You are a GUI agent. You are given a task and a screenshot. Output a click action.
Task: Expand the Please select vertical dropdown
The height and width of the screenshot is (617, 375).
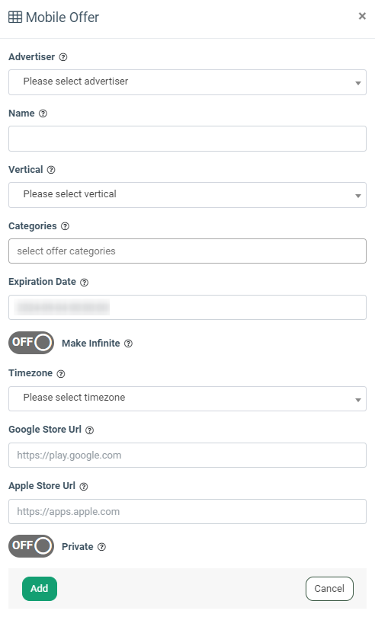(x=187, y=195)
